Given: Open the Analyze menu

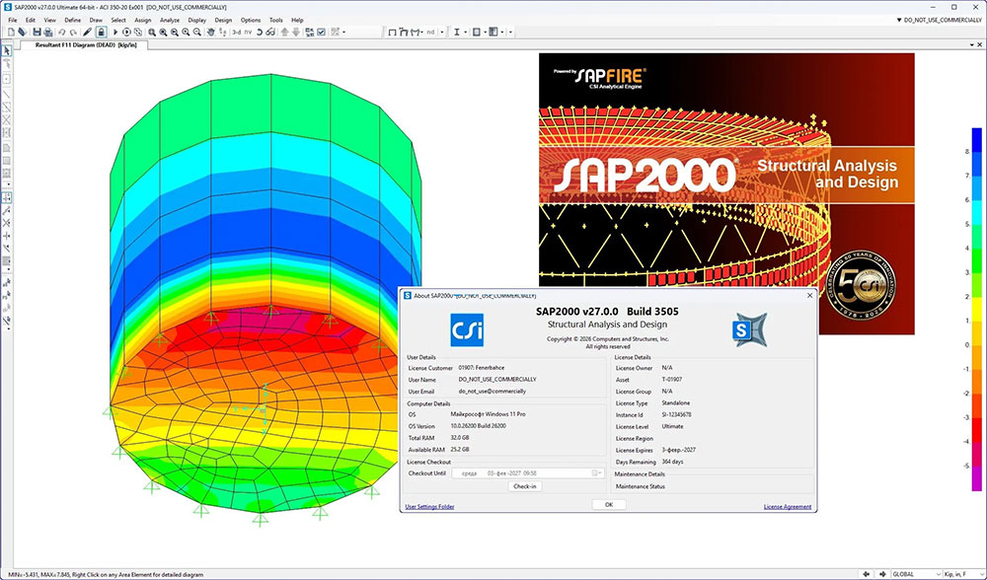Looking at the screenshot, I should (x=170, y=19).
